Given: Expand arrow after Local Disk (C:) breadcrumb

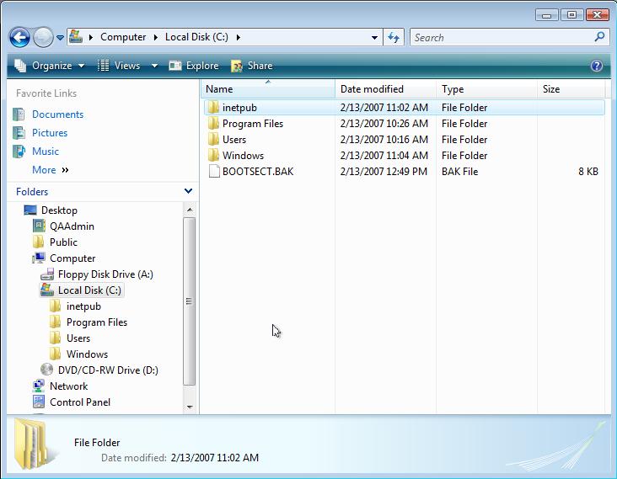Looking at the screenshot, I should pyautogui.click(x=239, y=37).
